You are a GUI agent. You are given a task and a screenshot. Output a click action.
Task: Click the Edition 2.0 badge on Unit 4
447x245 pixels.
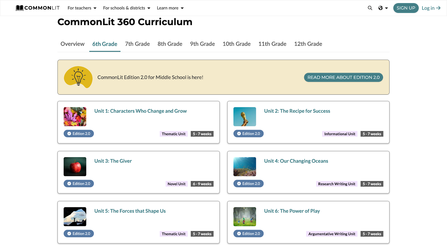[x=248, y=184]
